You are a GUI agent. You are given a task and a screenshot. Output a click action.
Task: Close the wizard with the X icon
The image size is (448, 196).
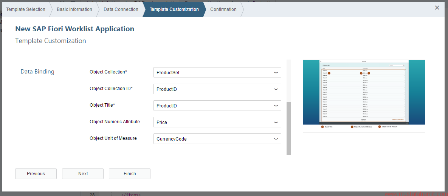point(437,8)
